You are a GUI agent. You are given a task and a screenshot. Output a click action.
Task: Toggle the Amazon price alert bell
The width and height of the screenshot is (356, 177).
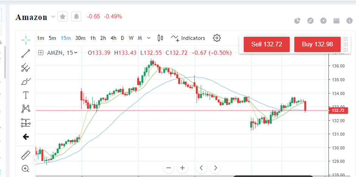pyautogui.click(x=77, y=17)
